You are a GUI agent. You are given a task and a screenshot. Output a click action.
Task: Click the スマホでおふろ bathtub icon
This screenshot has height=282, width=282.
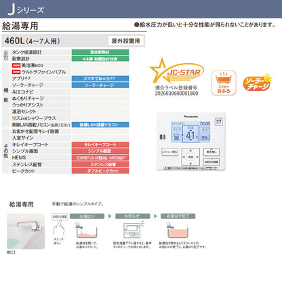click(x=224, y=83)
